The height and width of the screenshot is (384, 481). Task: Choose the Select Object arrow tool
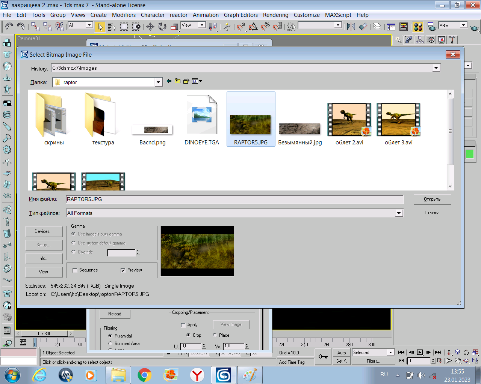pos(100,27)
